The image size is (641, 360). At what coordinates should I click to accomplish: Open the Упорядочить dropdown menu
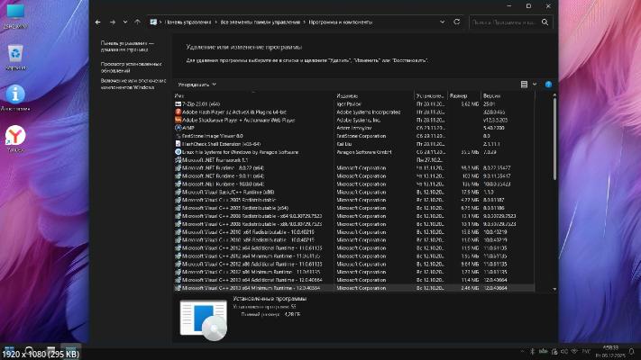pyautogui.click(x=191, y=84)
